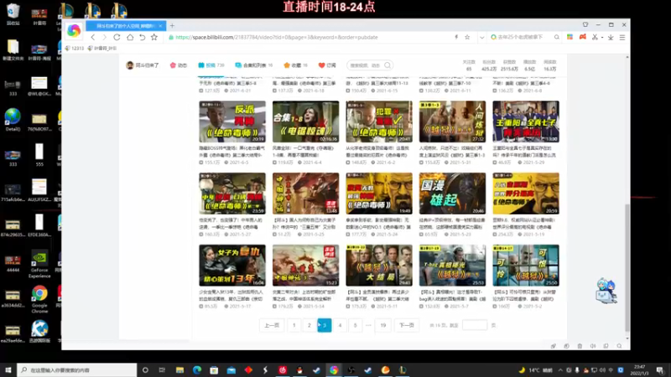Expand the address bar dropdown chevron

(x=481, y=38)
